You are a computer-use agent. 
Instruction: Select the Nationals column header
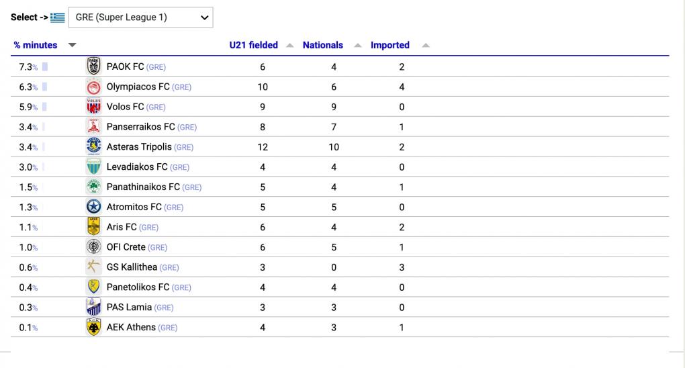click(323, 45)
